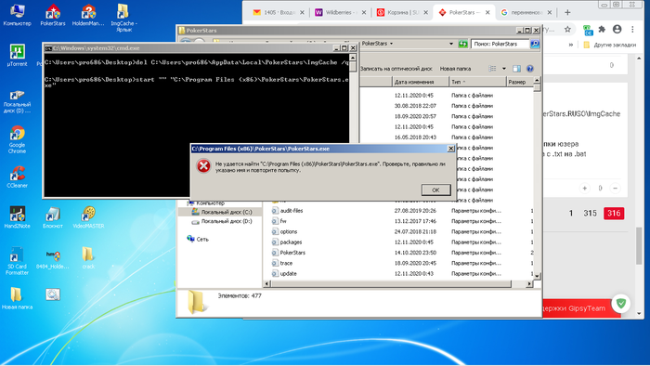Open the Локальный диск (D) desktop shortcut
This screenshot has width=650, height=366.
coord(17,102)
